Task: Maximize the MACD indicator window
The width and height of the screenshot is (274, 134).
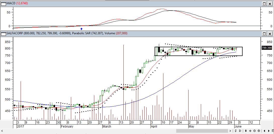Action: pos(264,4)
